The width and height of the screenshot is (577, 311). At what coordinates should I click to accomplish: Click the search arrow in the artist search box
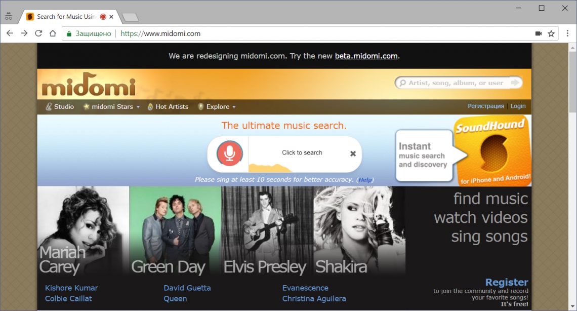click(x=515, y=83)
